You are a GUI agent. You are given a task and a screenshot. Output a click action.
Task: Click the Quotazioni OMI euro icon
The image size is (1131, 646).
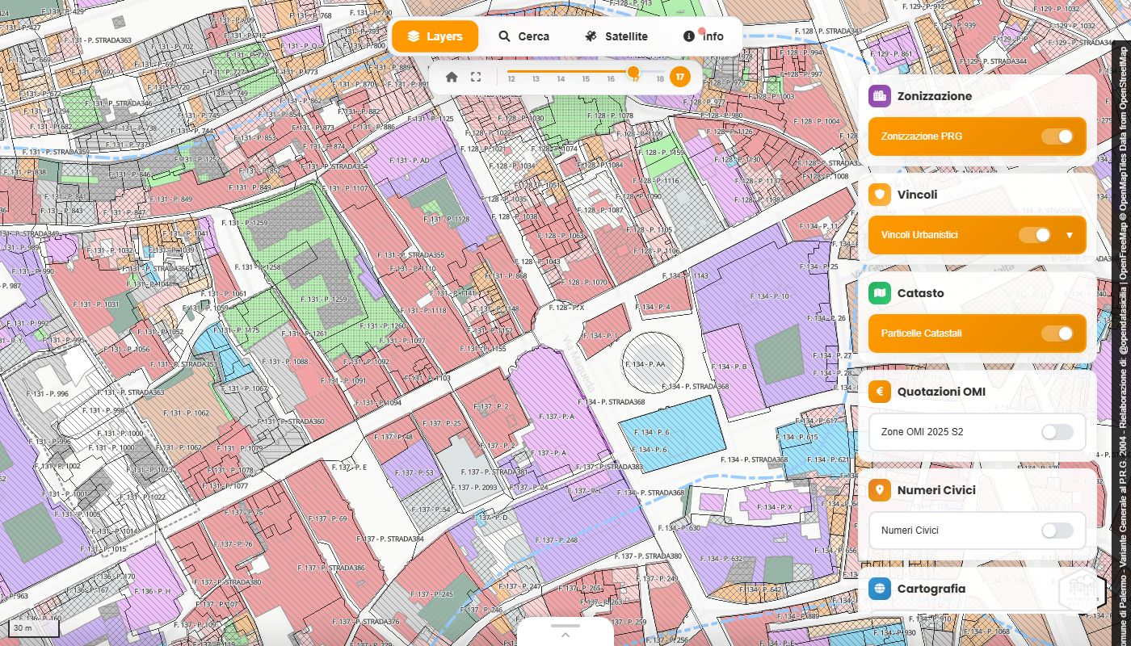[880, 392]
